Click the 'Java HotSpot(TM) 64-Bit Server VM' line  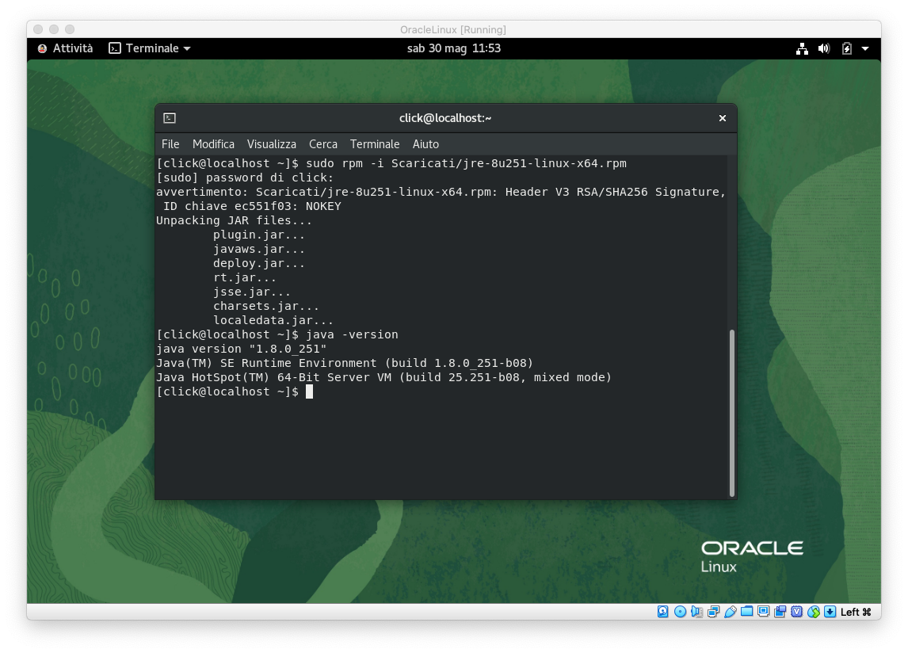coord(384,378)
